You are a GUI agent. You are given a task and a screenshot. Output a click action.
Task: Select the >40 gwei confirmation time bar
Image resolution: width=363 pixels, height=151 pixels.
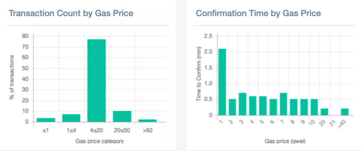coord(345,112)
